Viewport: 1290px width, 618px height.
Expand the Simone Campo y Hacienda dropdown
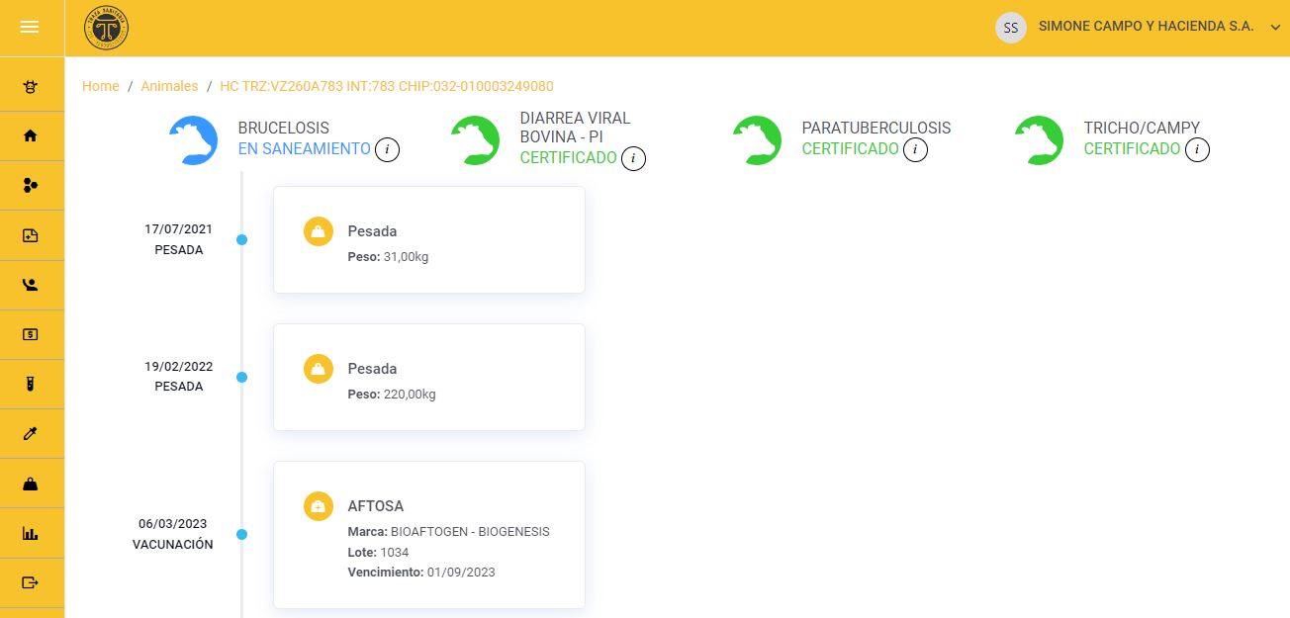coord(1274,28)
